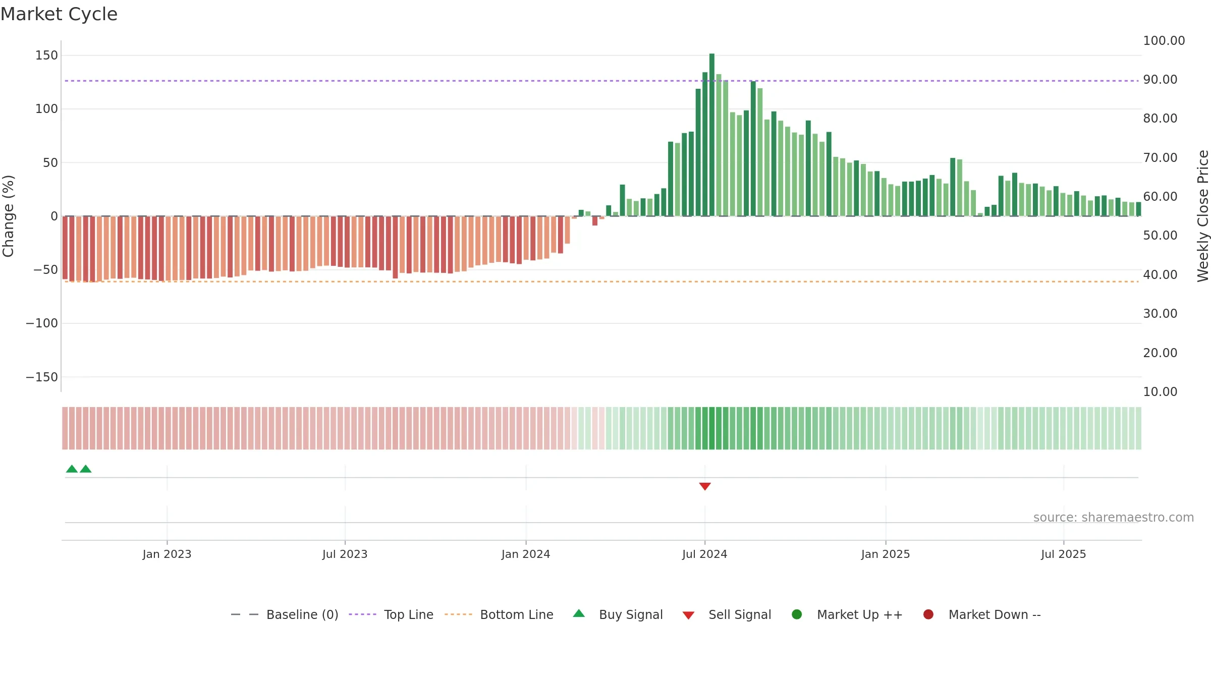
Task: Click the 40.00 tick on right axis
Action: [1160, 275]
